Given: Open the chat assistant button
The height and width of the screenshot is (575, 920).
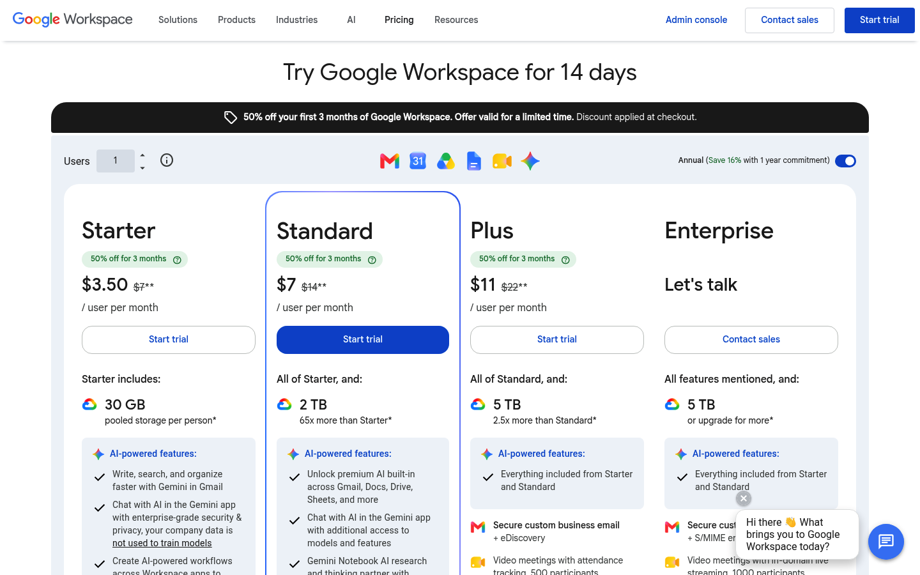Looking at the screenshot, I should [886, 542].
